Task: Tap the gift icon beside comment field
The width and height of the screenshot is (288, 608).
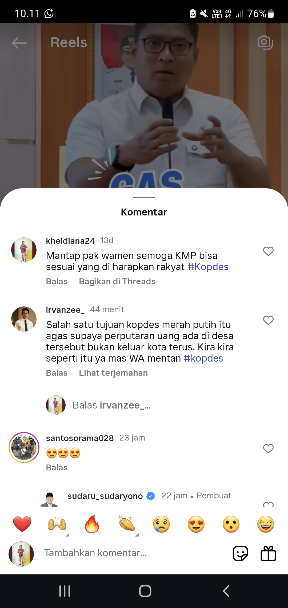Action: [268, 553]
